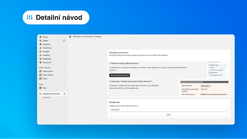
Task: Click the Discounts badge icon
Action: click(41, 62)
